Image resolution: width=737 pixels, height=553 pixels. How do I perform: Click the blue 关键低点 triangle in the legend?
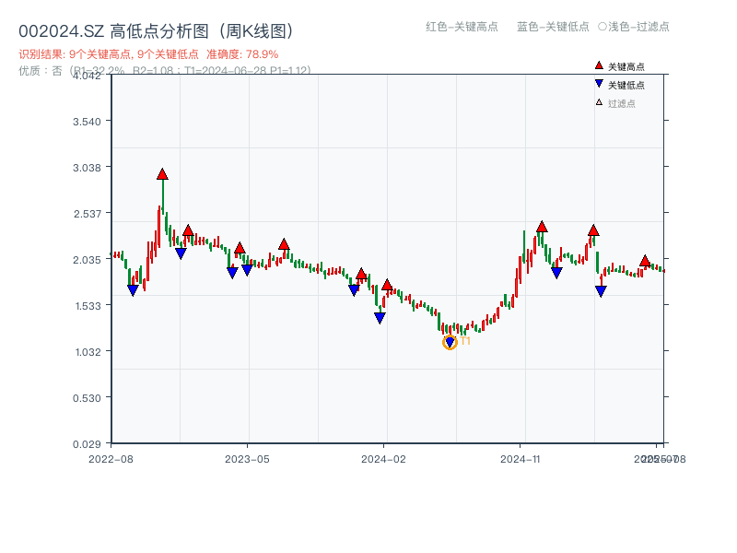pyautogui.click(x=599, y=85)
